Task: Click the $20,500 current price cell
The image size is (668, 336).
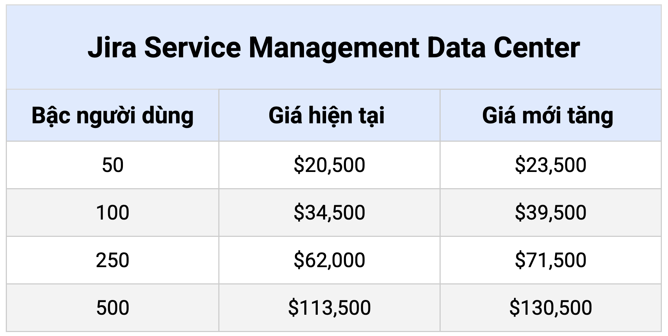Action: pyautogui.click(x=329, y=165)
